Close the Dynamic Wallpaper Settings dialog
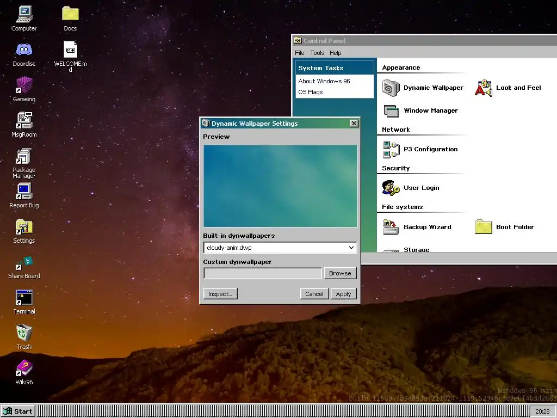 354,124
